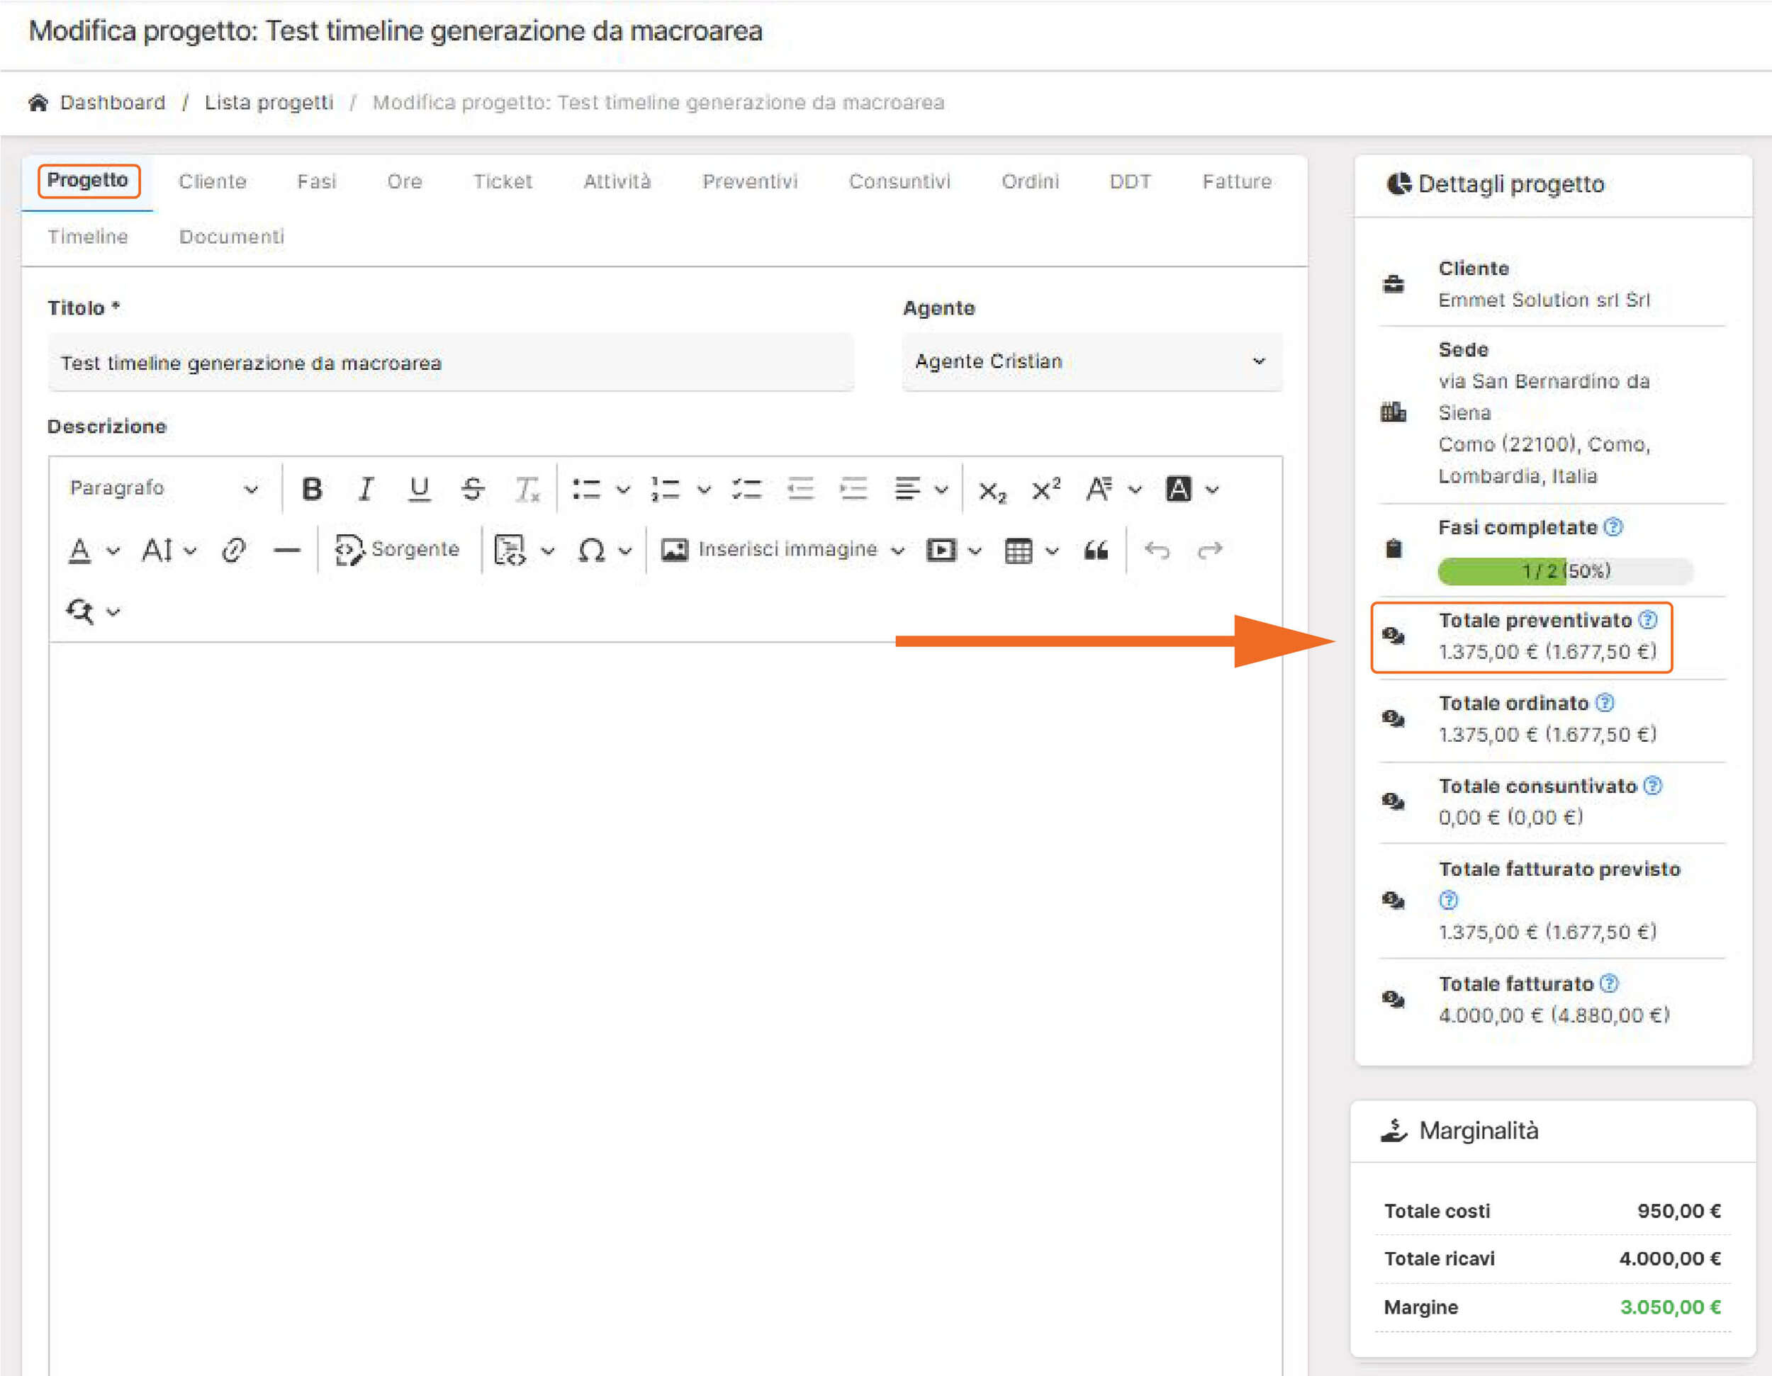Expand the insert table options
Screen dimensions: 1772x1376
click(x=1052, y=551)
